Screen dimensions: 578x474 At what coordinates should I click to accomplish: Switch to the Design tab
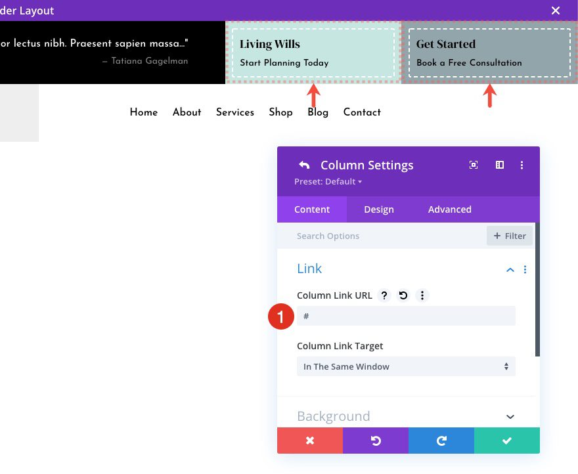[379, 209]
